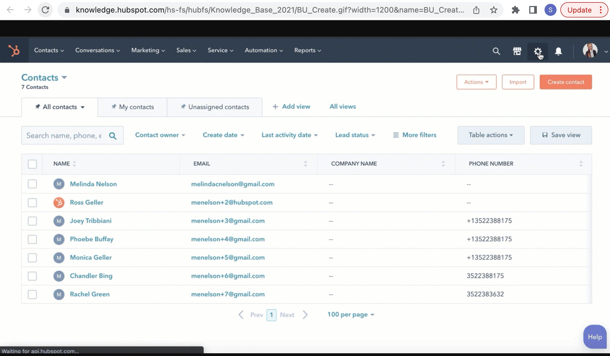Viewport: 610px width, 356px height.
Task: Check the checkbox next to Melinda Nelson
Action: [32, 184]
